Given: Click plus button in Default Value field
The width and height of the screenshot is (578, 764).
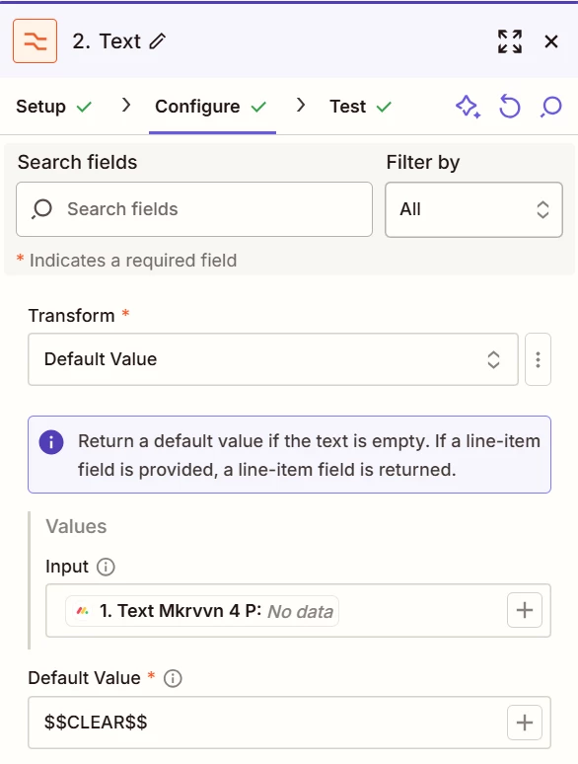Looking at the screenshot, I should [525, 723].
